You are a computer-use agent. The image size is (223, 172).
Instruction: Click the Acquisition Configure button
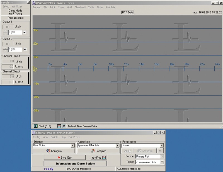coord(98,151)
